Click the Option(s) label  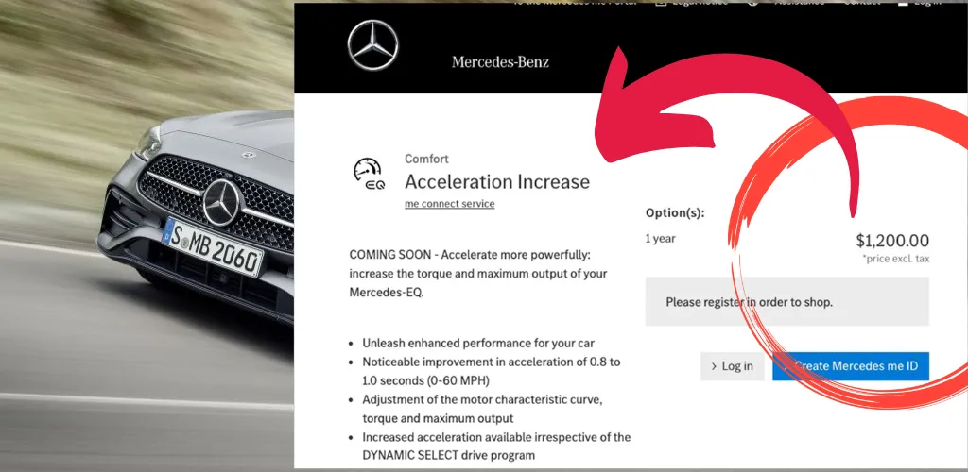[x=675, y=213]
